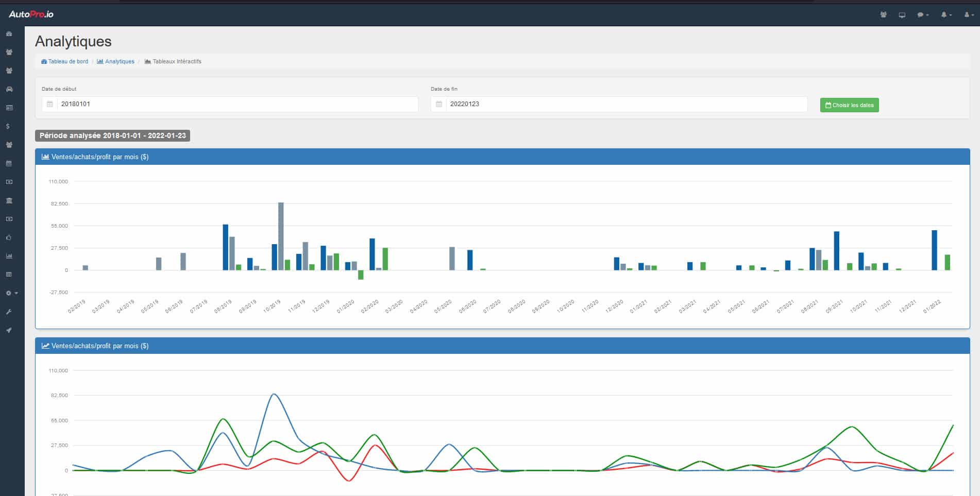Click the table grid icon in the sidebar
Viewport: 980px width, 496px height.
pos(9,275)
